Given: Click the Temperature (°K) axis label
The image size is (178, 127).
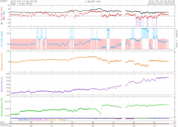Looking at the screenshot, I should pos(2,107).
